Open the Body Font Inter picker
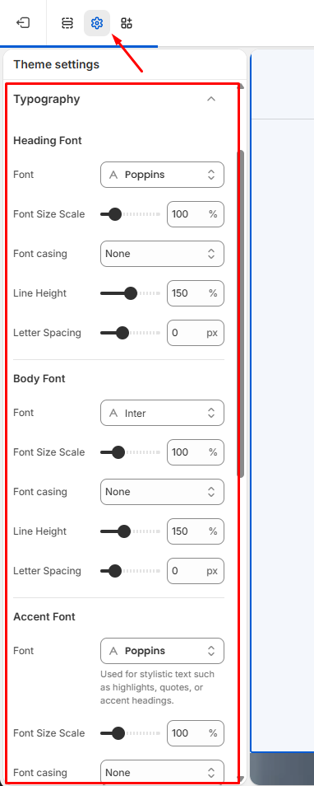314x786 pixels. click(x=162, y=413)
